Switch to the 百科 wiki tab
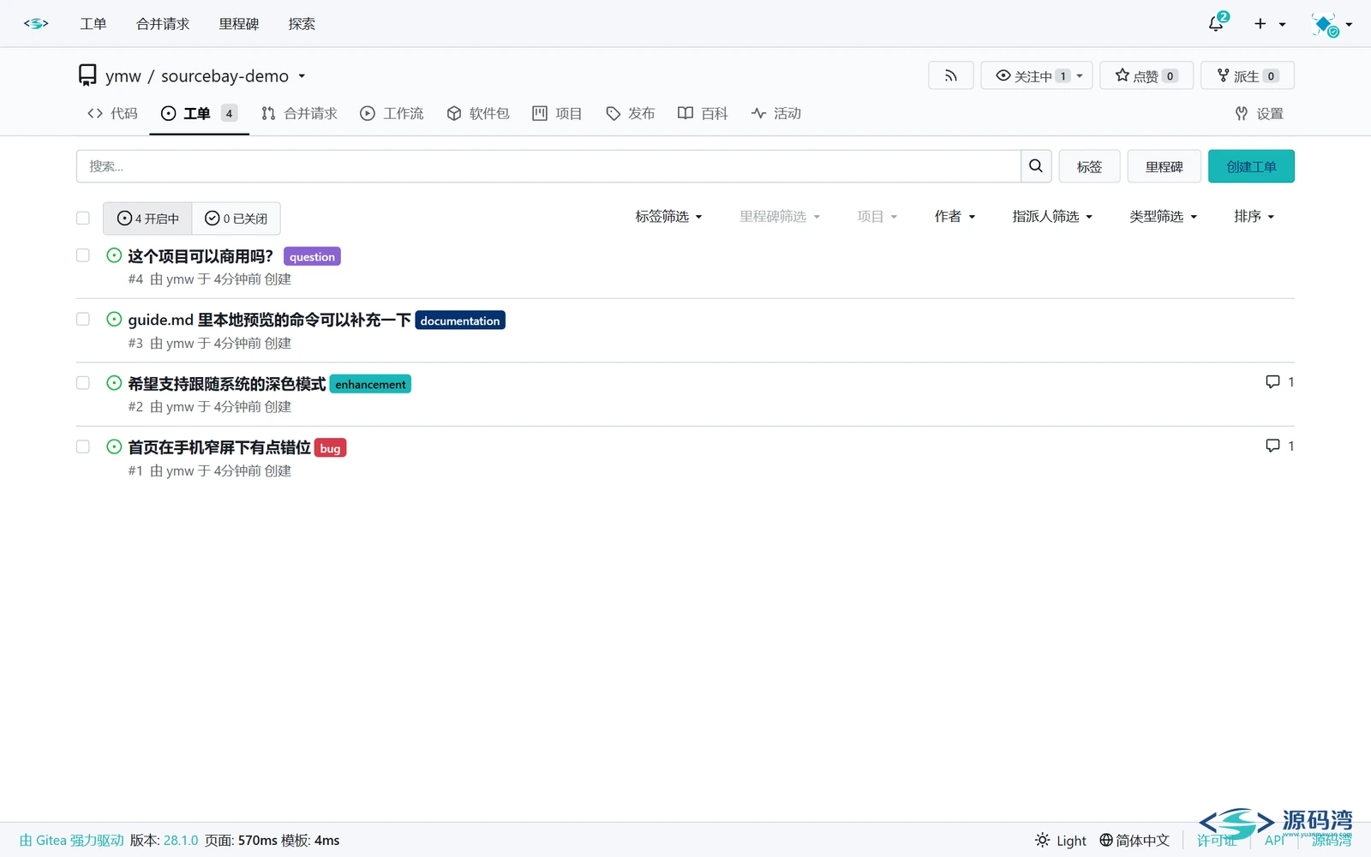 click(x=703, y=113)
